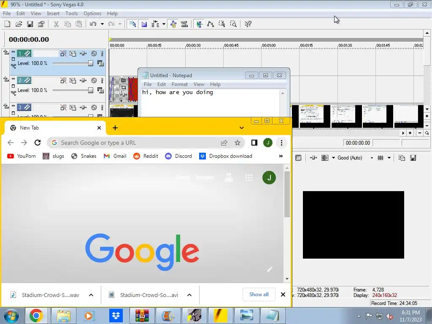
Task: Toggle Auto Ripple in the Vegas toolbar
Action: [155, 24]
